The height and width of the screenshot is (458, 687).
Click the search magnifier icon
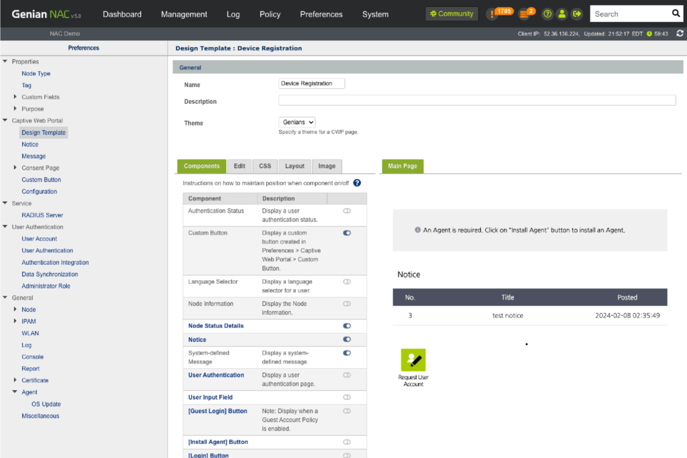point(676,13)
